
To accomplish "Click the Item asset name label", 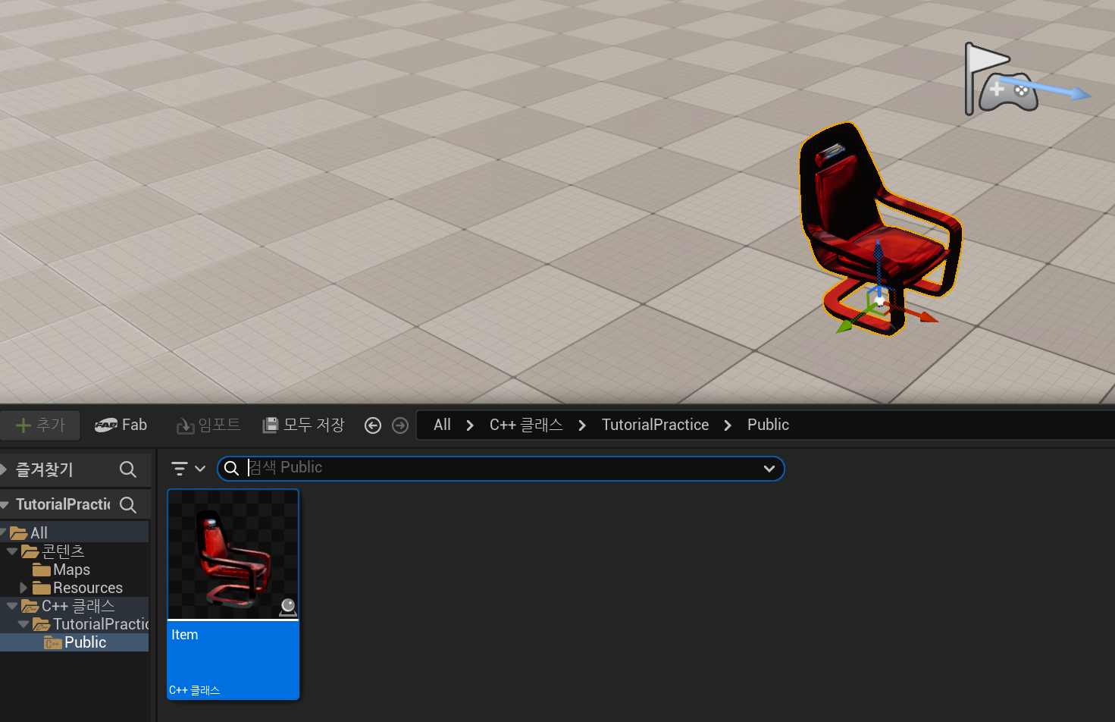I will (185, 635).
